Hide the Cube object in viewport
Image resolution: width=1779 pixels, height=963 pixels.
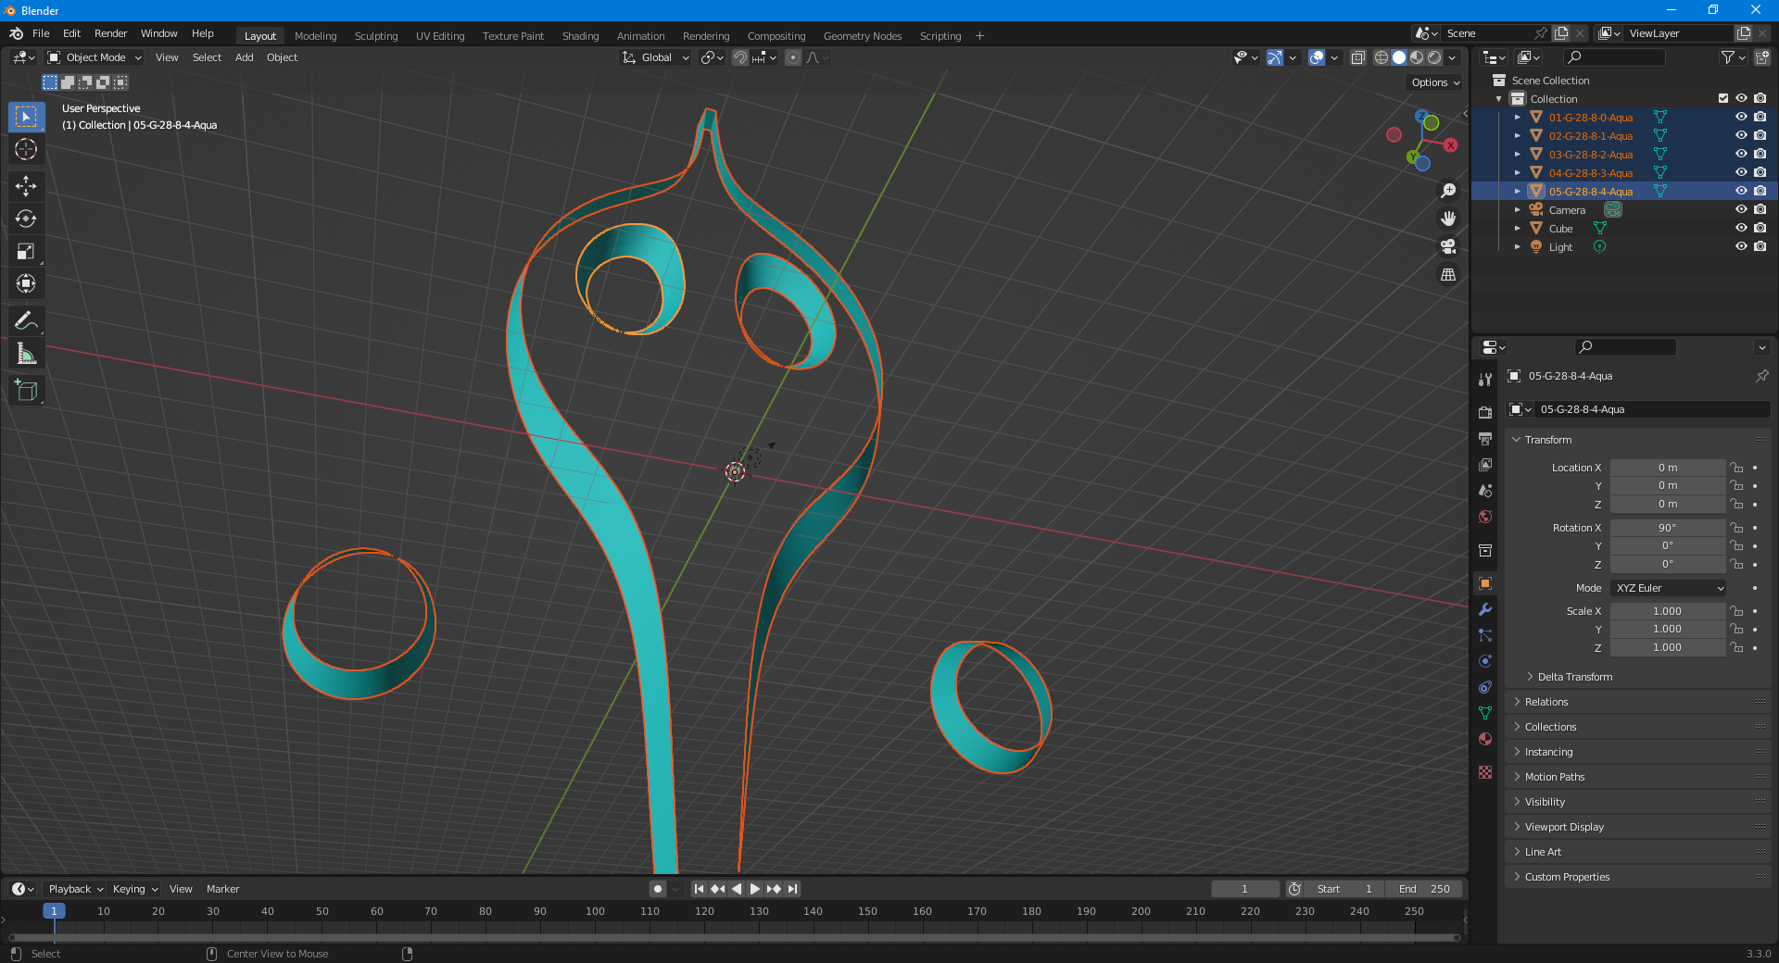(1741, 228)
